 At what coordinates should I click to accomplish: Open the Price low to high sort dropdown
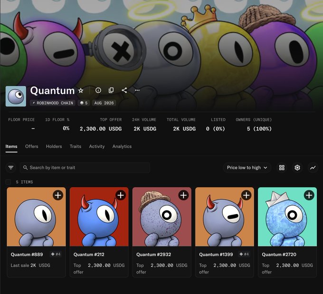point(247,167)
